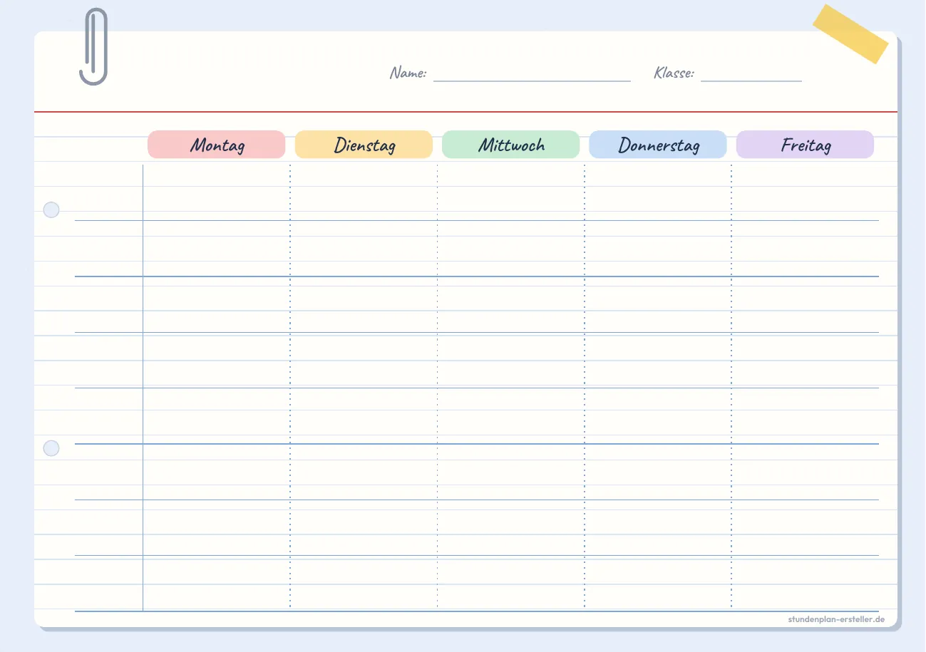Image resolution: width=926 pixels, height=652 pixels.
Task: Click the "Klasse:" label
Action: [x=674, y=73]
